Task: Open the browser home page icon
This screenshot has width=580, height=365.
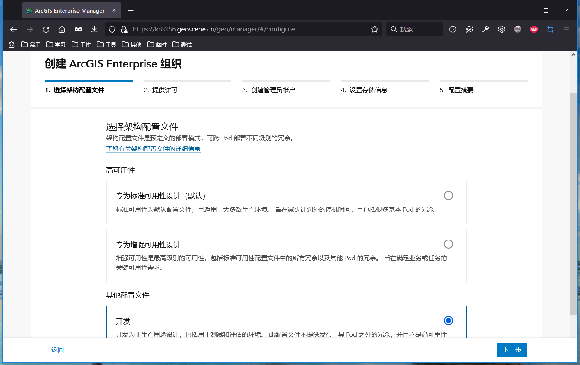Action: [x=62, y=29]
